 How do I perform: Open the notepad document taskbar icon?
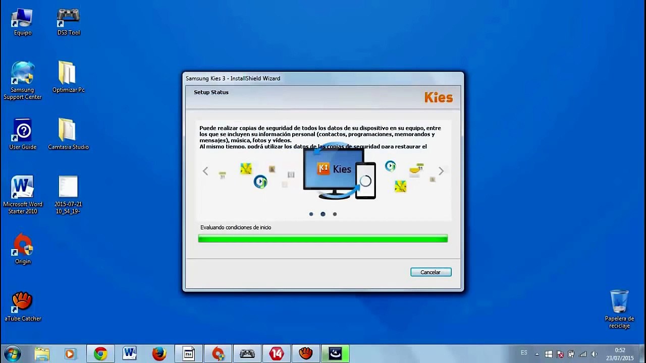pyautogui.click(x=189, y=354)
